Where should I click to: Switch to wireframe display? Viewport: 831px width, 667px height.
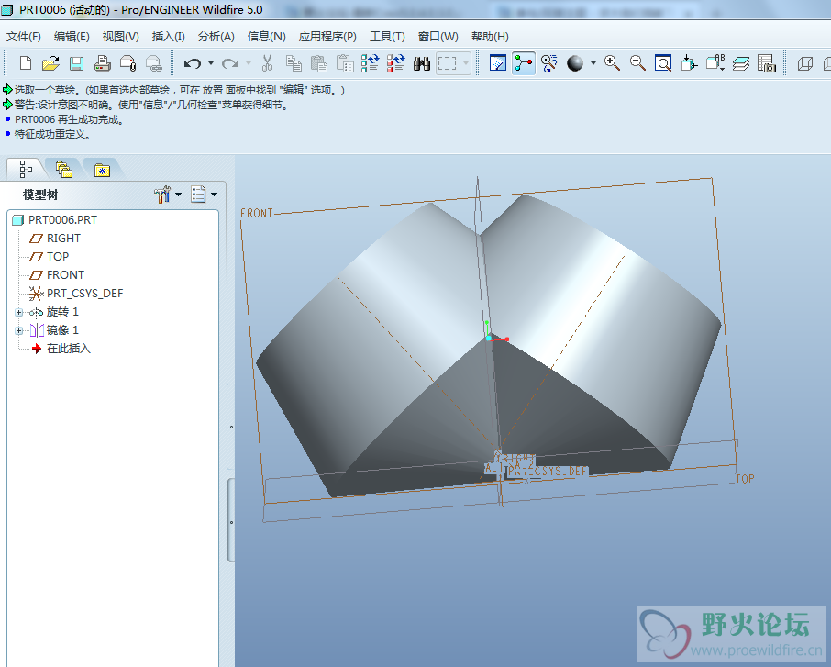[x=805, y=63]
